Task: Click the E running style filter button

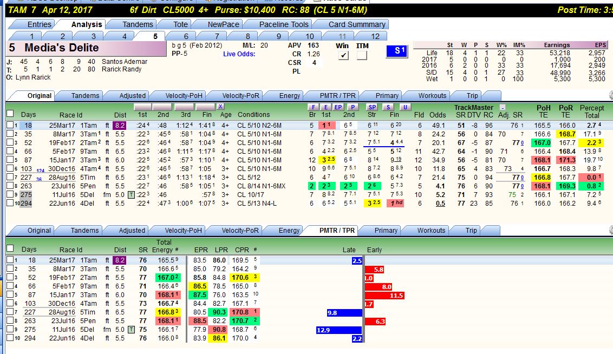Action: coord(325,107)
